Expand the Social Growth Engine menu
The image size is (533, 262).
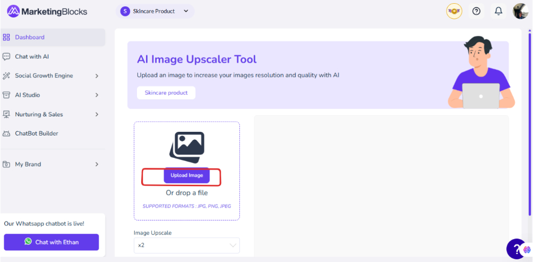click(x=96, y=76)
